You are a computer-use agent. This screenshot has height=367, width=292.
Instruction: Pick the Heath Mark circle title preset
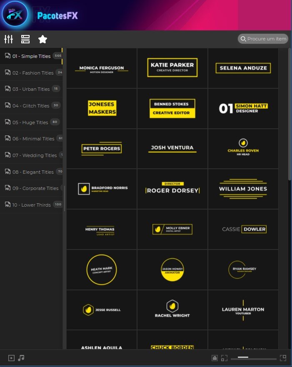[x=102, y=270]
